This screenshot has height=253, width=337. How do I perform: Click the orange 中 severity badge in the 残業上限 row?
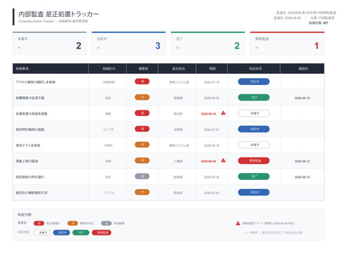tap(142, 160)
